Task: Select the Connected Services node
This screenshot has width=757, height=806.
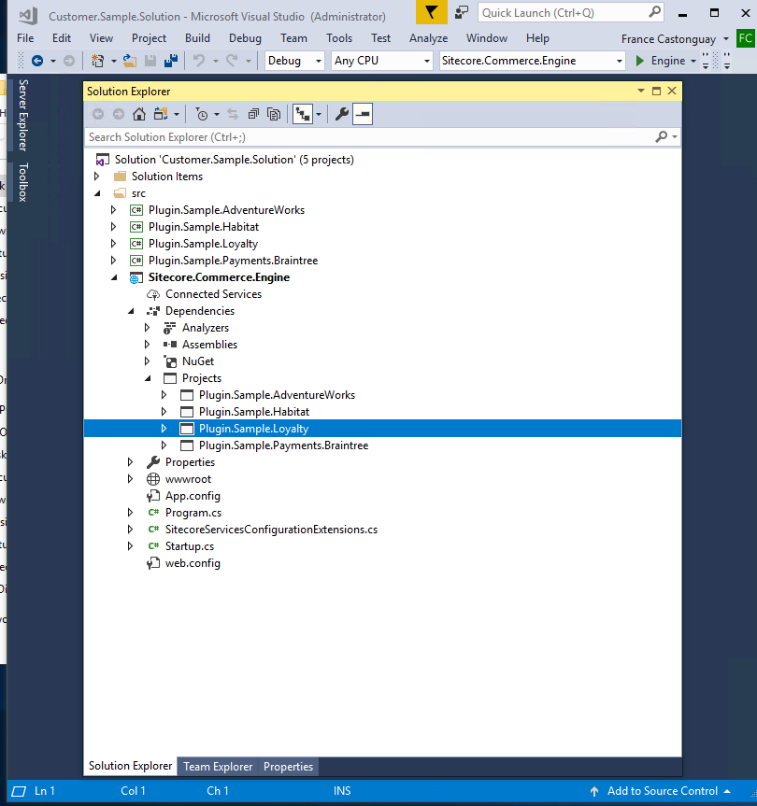Action: point(213,294)
